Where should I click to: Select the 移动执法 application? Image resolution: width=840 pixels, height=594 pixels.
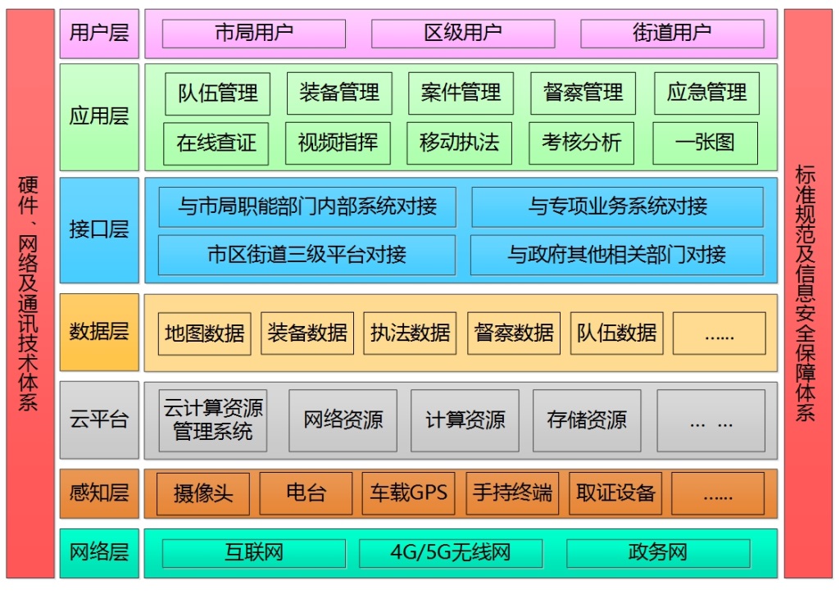459,142
